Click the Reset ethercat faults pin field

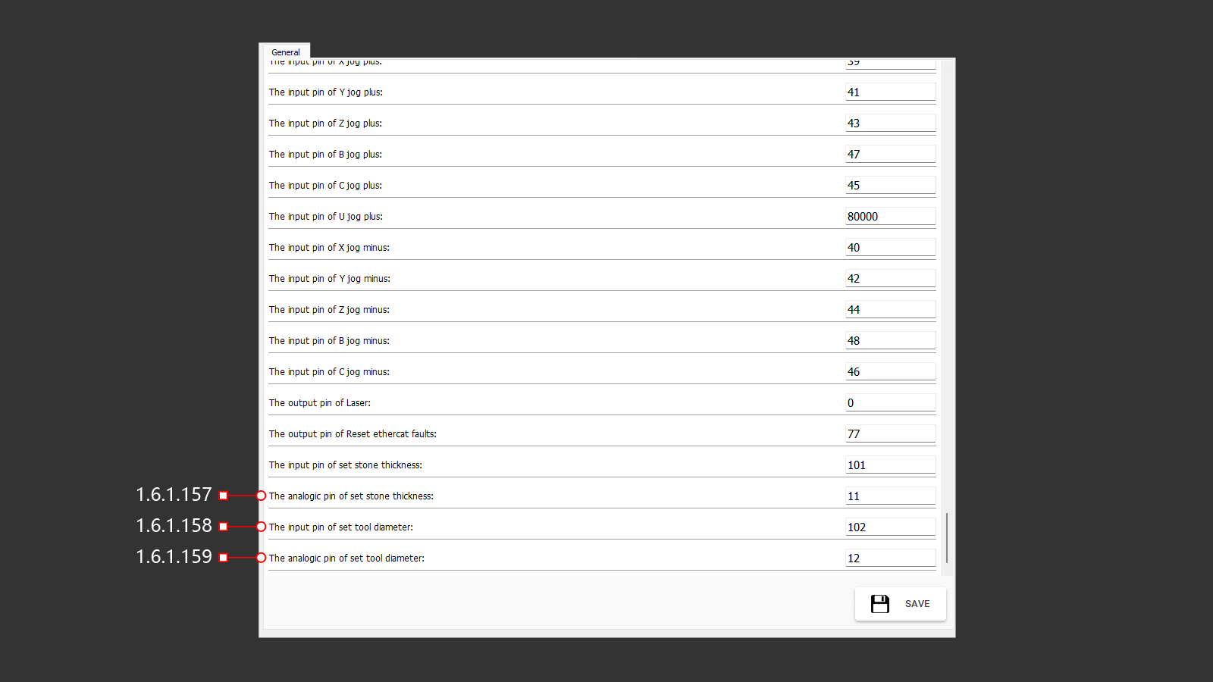click(x=889, y=434)
